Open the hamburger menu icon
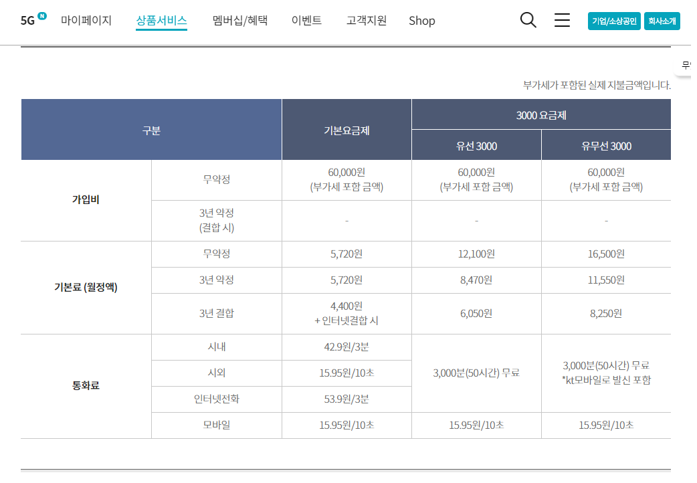The image size is (697, 483). click(x=562, y=20)
